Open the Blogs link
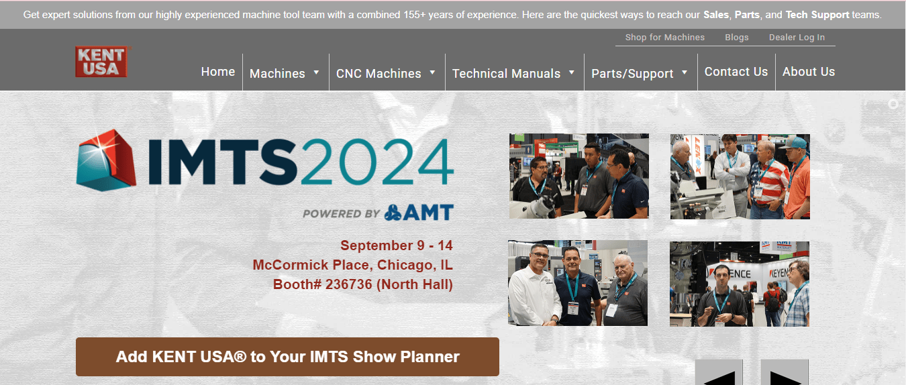The width and height of the screenshot is (906, 385). point(737,38)
